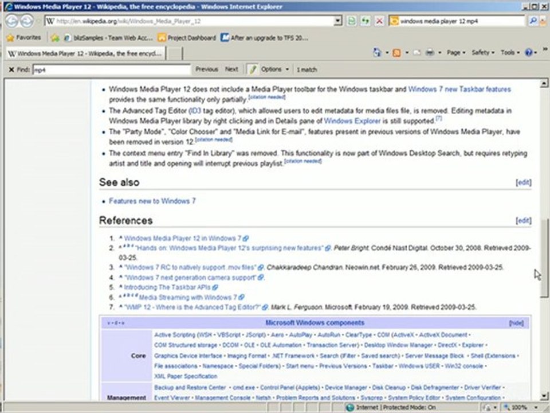Click vertical scrollbar down arrow
Screen dimensions: 550x413
(x=544, y=396)
